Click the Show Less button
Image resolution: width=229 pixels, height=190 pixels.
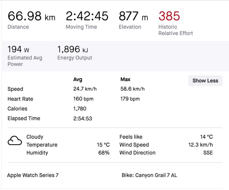pyautogui.click(x=205, y=80)
